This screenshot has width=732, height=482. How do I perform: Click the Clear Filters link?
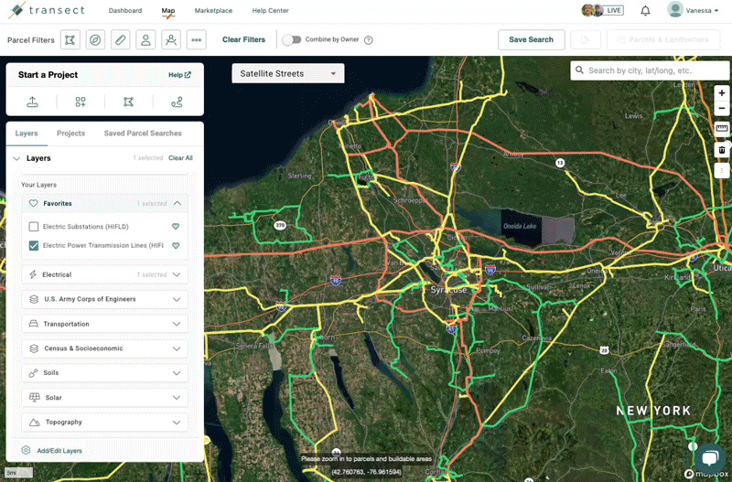pos(243,39)
